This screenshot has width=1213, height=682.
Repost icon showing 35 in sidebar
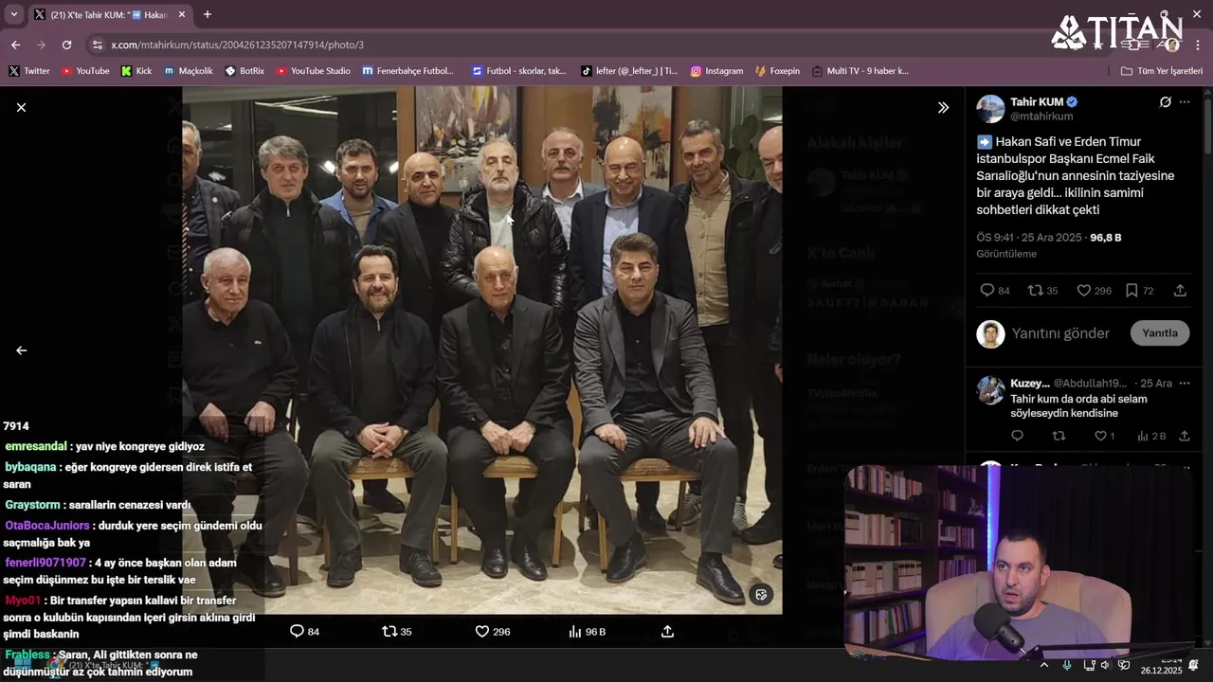1043,291
